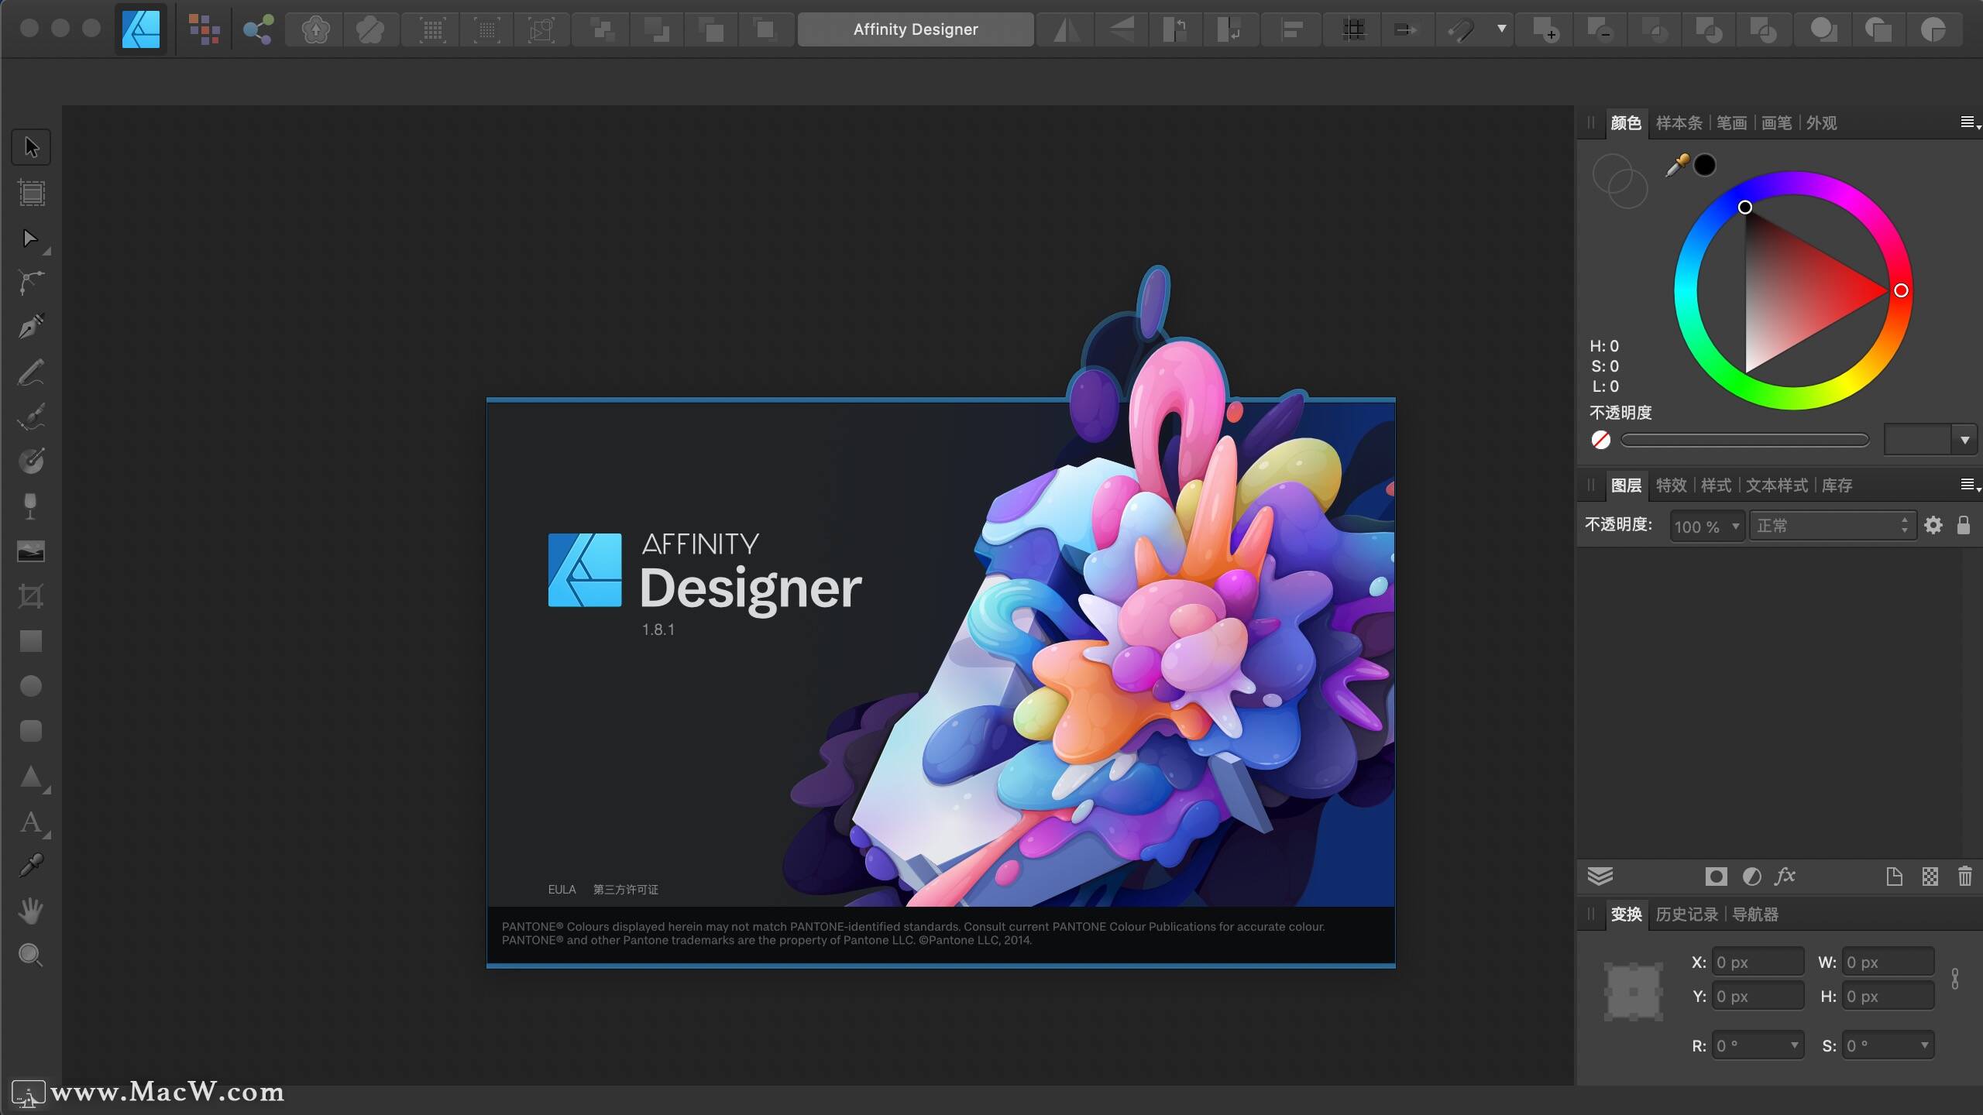Switch to the 画笔 tab
The image size is (1983, 1115).
pyautogui.click(x=1776, y=123)
